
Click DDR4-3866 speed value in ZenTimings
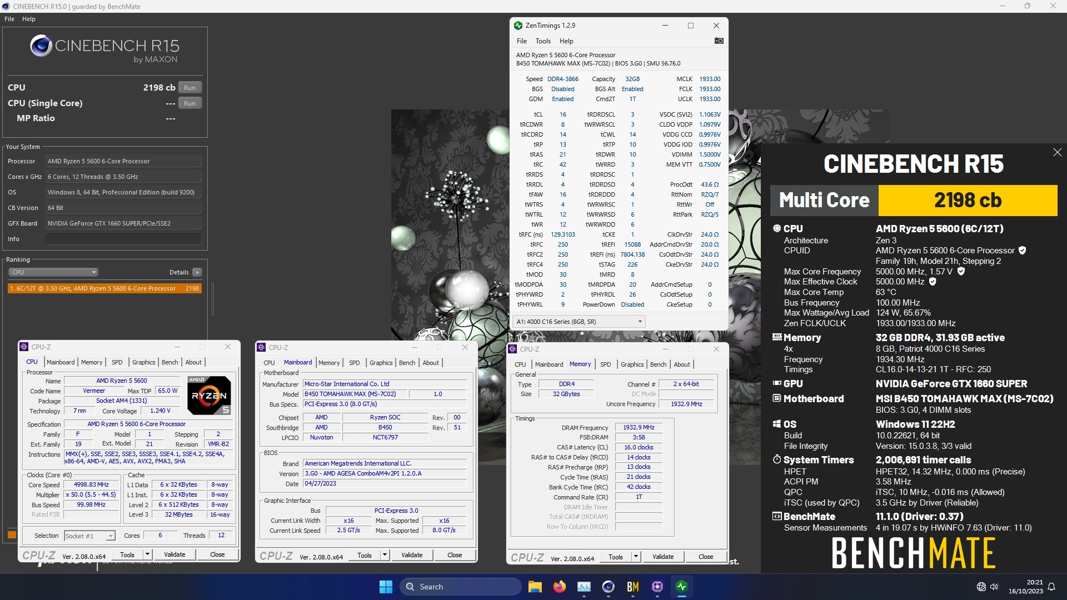563,79
